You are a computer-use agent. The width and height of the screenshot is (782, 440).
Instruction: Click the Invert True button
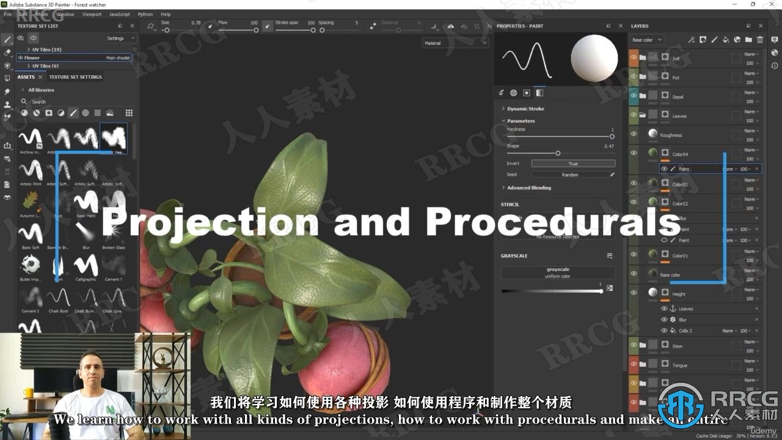573,164
